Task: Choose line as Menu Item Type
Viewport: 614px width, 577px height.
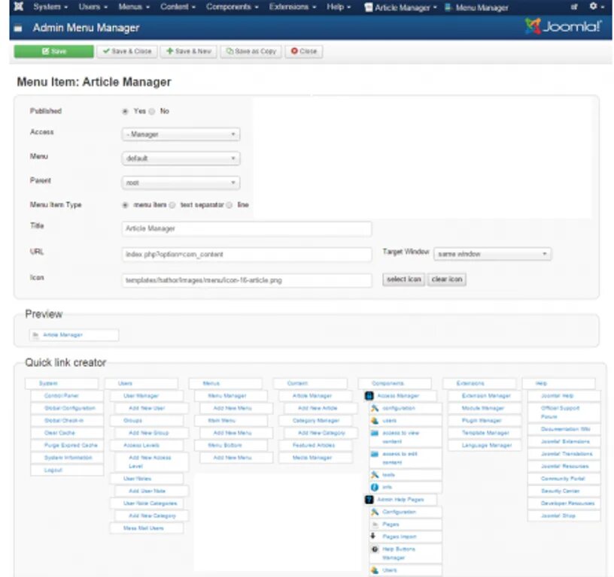Action: coord(229,205)
